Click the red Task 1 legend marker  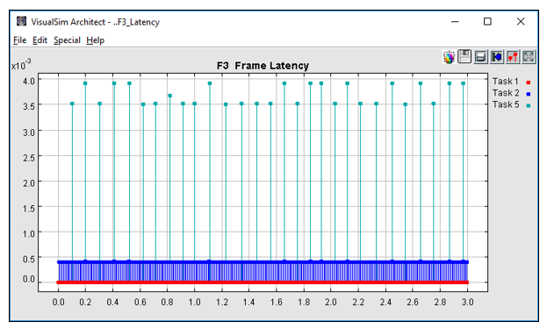click(529, 82)
